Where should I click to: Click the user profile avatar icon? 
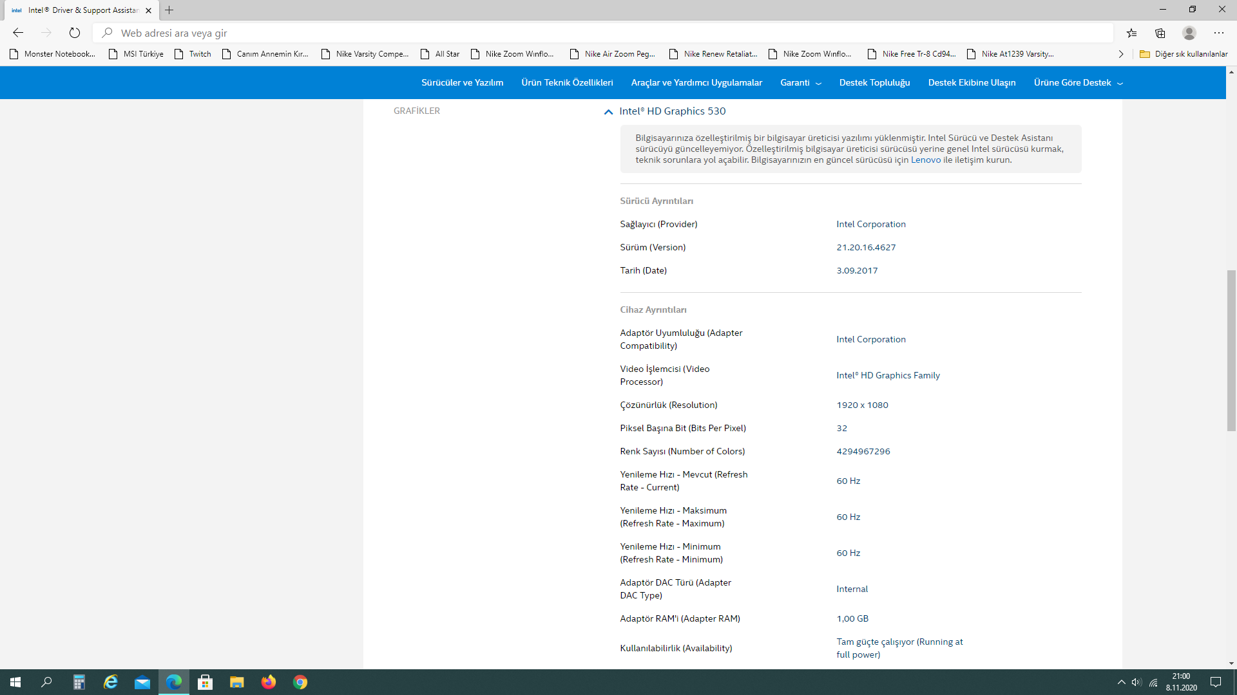[x=1189, y=33]
